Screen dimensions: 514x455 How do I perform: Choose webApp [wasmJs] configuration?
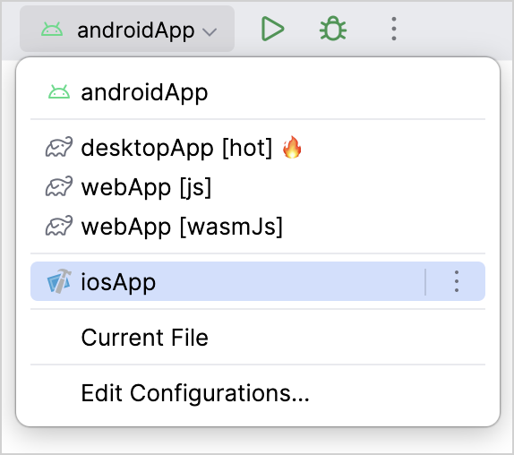pos(258,227)
